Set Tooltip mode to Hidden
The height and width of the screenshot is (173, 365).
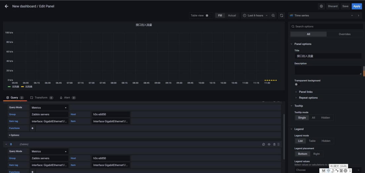point(325,117)
